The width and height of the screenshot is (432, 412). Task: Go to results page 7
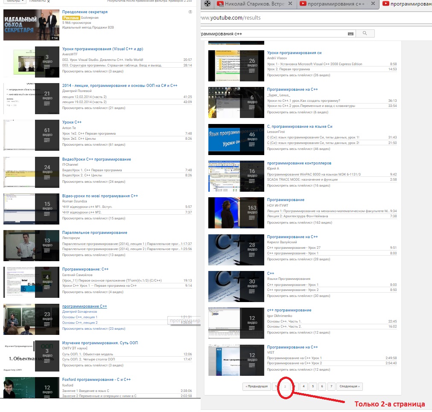(x=331, y=386)
